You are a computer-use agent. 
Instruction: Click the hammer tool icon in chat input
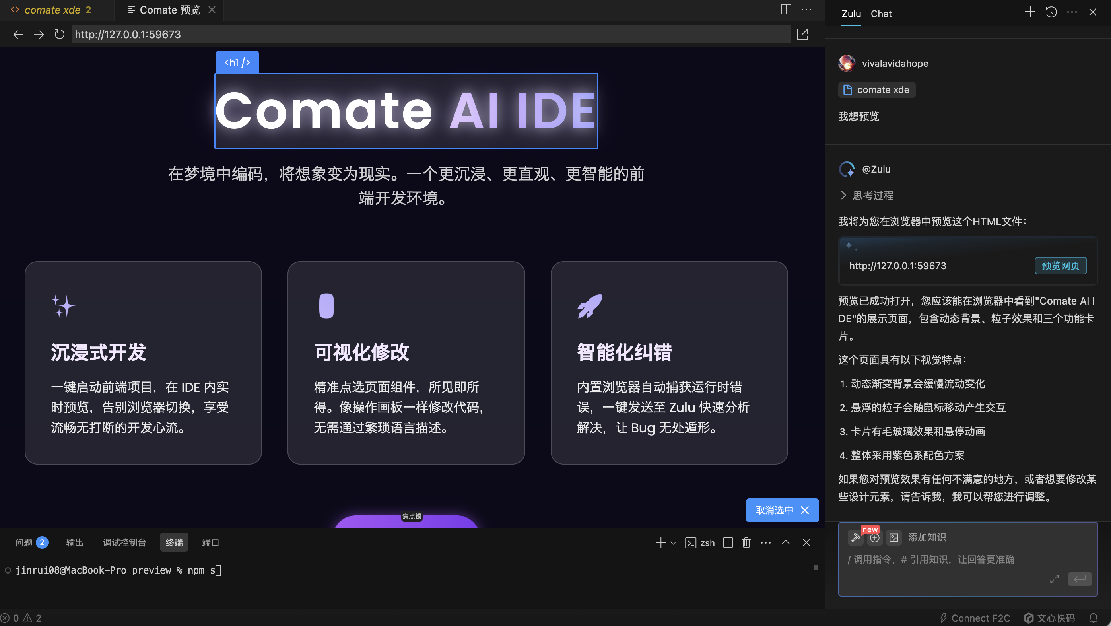856,537
